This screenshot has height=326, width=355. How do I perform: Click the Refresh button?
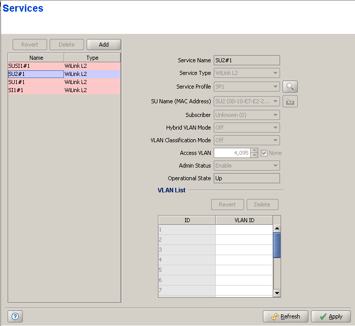[286, 316]
